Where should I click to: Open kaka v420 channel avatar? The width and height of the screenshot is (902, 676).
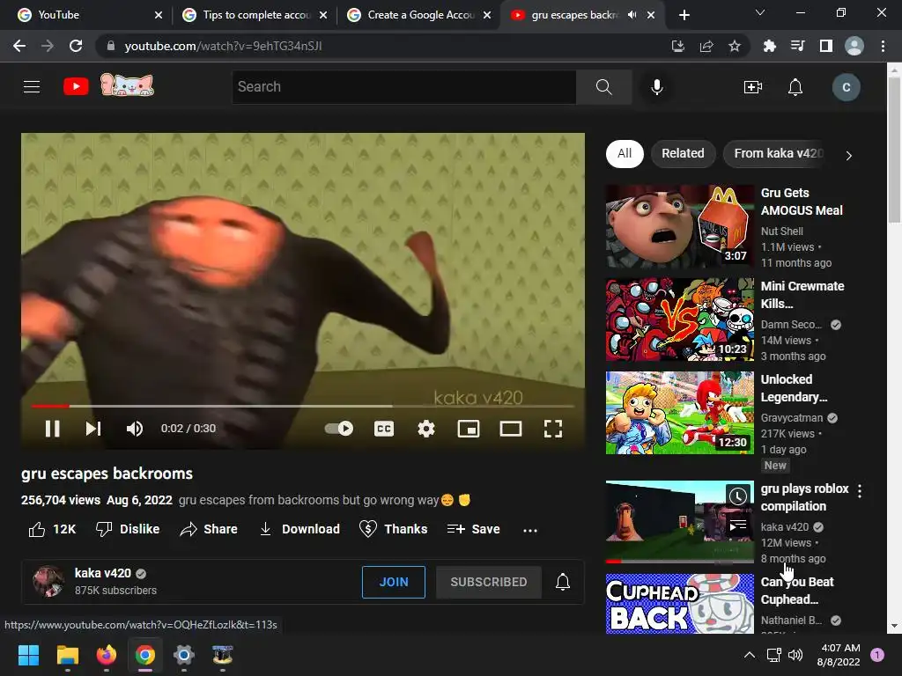(x=48, y=581)
